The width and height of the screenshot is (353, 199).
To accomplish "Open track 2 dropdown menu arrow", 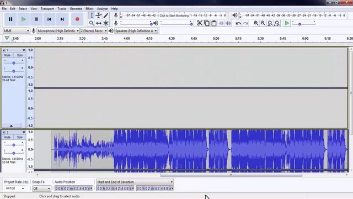I will point(24,133).
